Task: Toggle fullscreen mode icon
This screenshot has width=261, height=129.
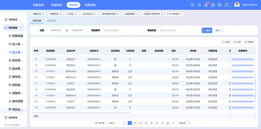Action: pos(227,5)
